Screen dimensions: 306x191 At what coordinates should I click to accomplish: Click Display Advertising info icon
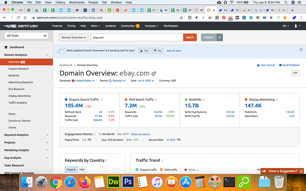coord(277,100)
